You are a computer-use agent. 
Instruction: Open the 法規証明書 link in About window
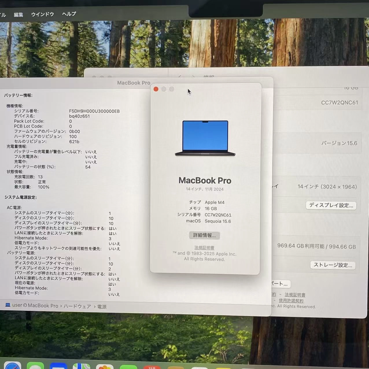click(204, 248)
